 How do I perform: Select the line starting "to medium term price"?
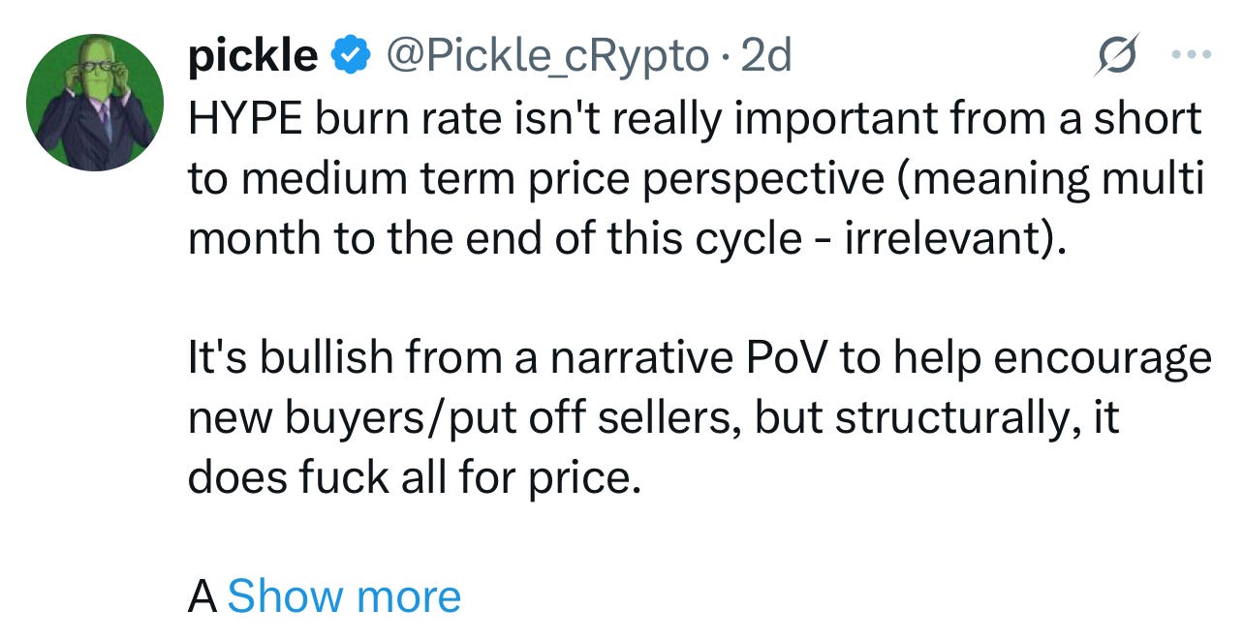697,180
